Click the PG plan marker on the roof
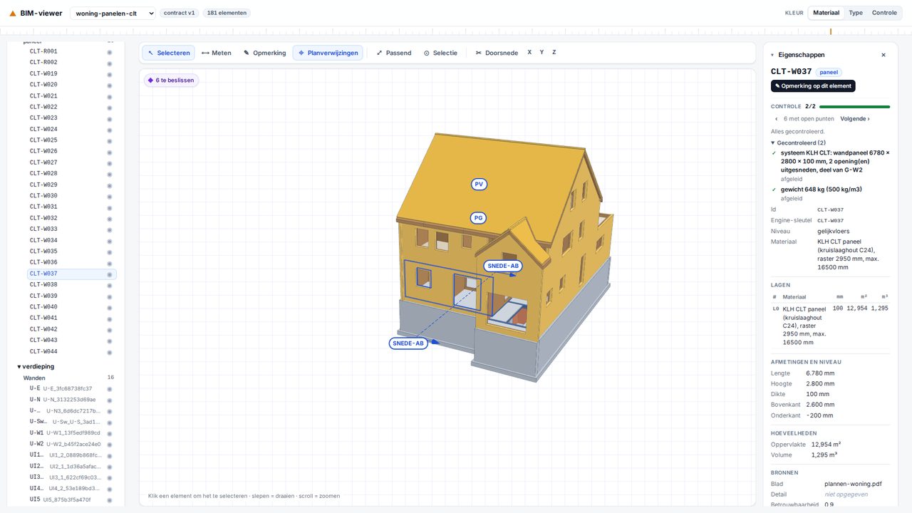 [x=479, y=218]
